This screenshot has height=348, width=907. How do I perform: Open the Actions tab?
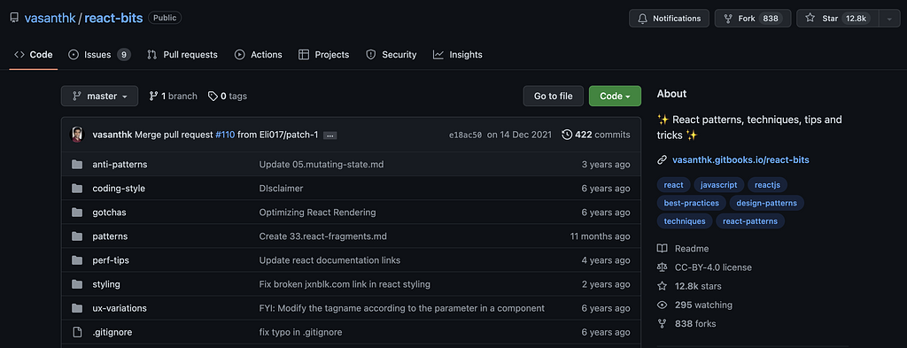[x=259, y=54]
